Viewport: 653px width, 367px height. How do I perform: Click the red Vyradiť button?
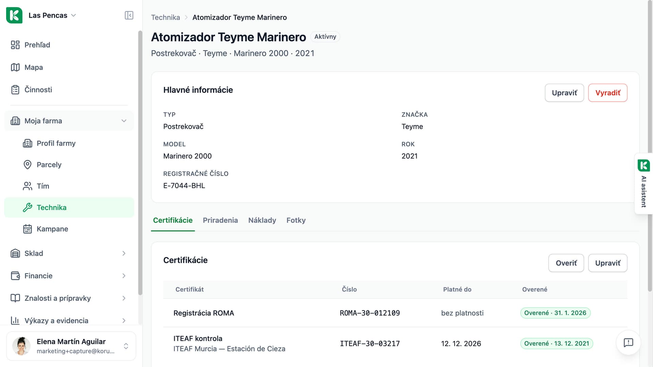click(x=608, y=93)
